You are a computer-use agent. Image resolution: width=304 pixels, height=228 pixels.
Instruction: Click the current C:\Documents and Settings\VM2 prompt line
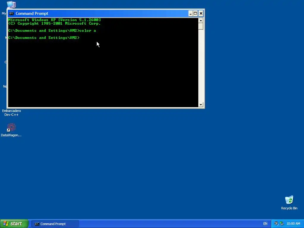[x=44, y=38]
